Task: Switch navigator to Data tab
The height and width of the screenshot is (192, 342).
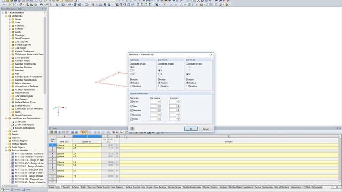Action: 5,190
